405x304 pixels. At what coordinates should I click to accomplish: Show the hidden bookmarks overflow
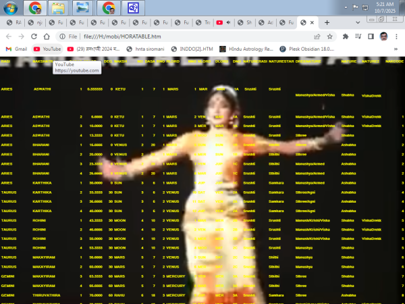pyautogui.click(x=397, y=49)
